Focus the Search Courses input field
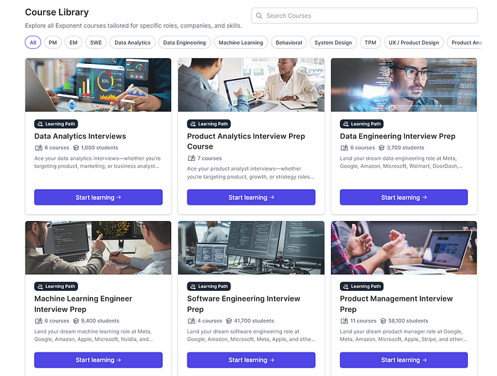 [364, 16]
